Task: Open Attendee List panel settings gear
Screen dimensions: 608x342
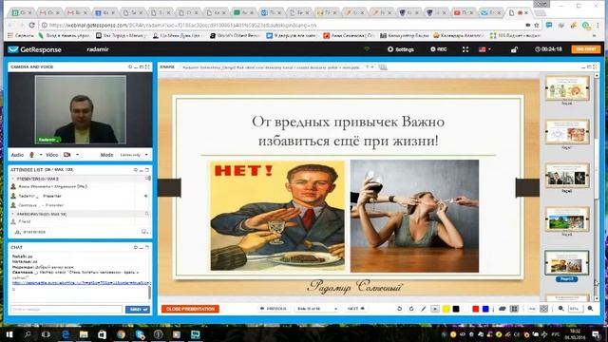Action: coord(135,170)
